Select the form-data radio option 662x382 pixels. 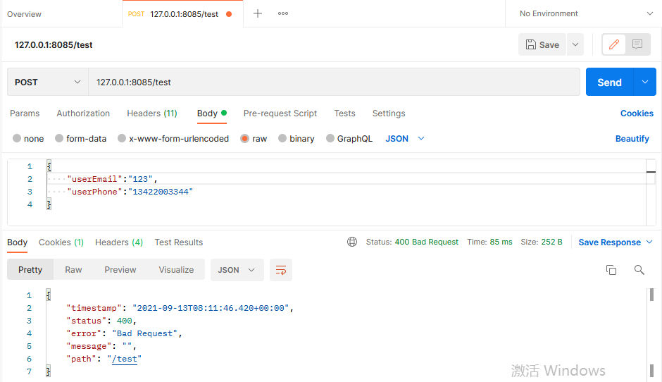[x=59, y=138]
